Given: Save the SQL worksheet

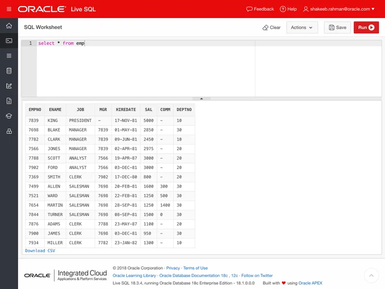Looking at the screenshot, I should pyautogui.click(x=337, y=28).
